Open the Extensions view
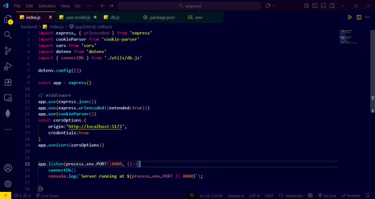The image size is (375, 199). (x=8, y=82)
